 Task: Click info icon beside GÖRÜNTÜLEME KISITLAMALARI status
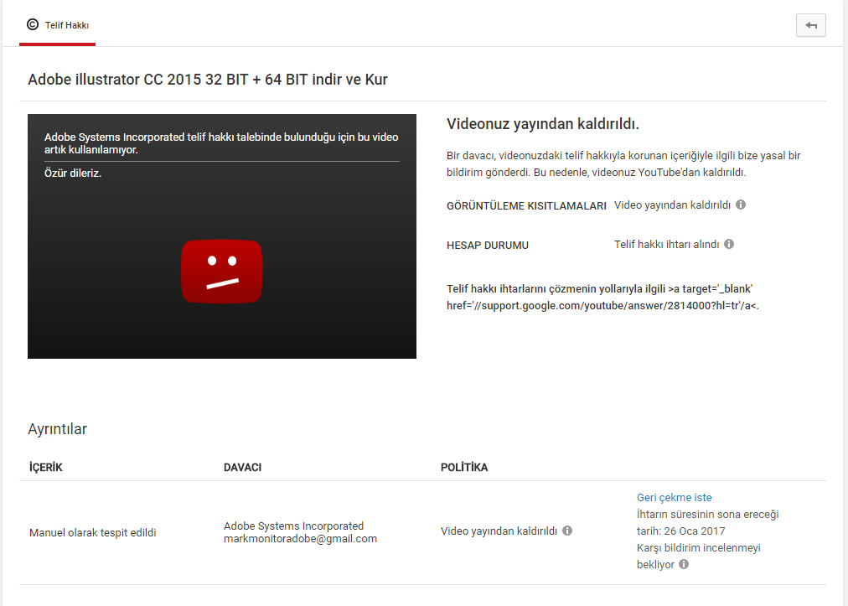click(741, 205)
